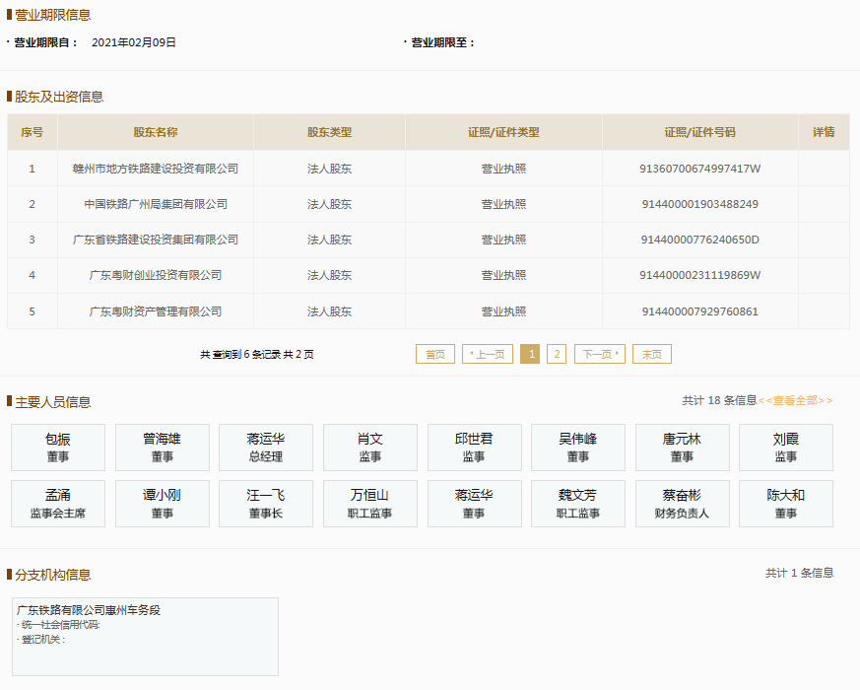Click the 统一社会信用代码 label in branch card
The image size is (860, 690).
60,625
